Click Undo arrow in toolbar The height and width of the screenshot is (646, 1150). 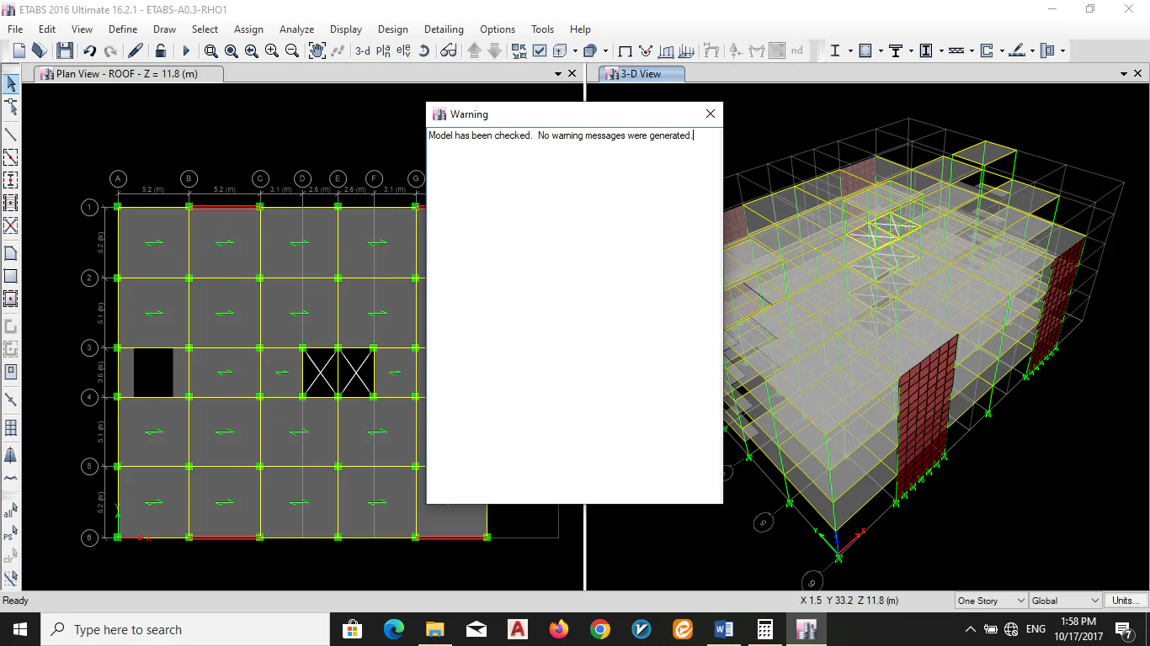tap(89, 51)
